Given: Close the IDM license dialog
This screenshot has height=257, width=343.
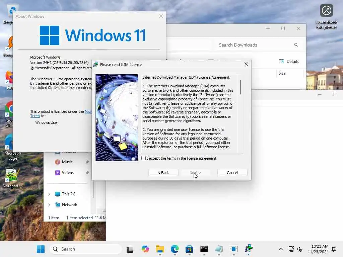Looking at the screenshot, I should (246, 64).
